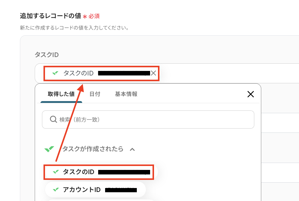Screen dimensions: 299x201
Task: Click the empty area of the タスクID input
Action: tap(227, 73)
